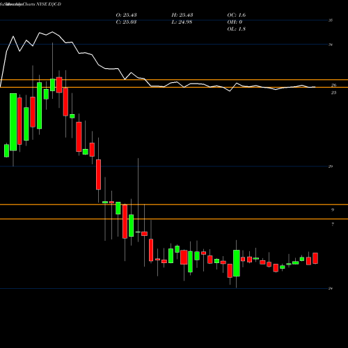The width and height of the screenshot is (348, 348).
Task: Click the '35' price axis label
Action: click(x=331, y=20)
